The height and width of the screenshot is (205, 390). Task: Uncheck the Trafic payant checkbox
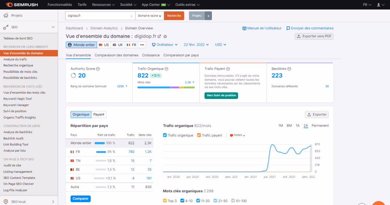coord(199,135)
